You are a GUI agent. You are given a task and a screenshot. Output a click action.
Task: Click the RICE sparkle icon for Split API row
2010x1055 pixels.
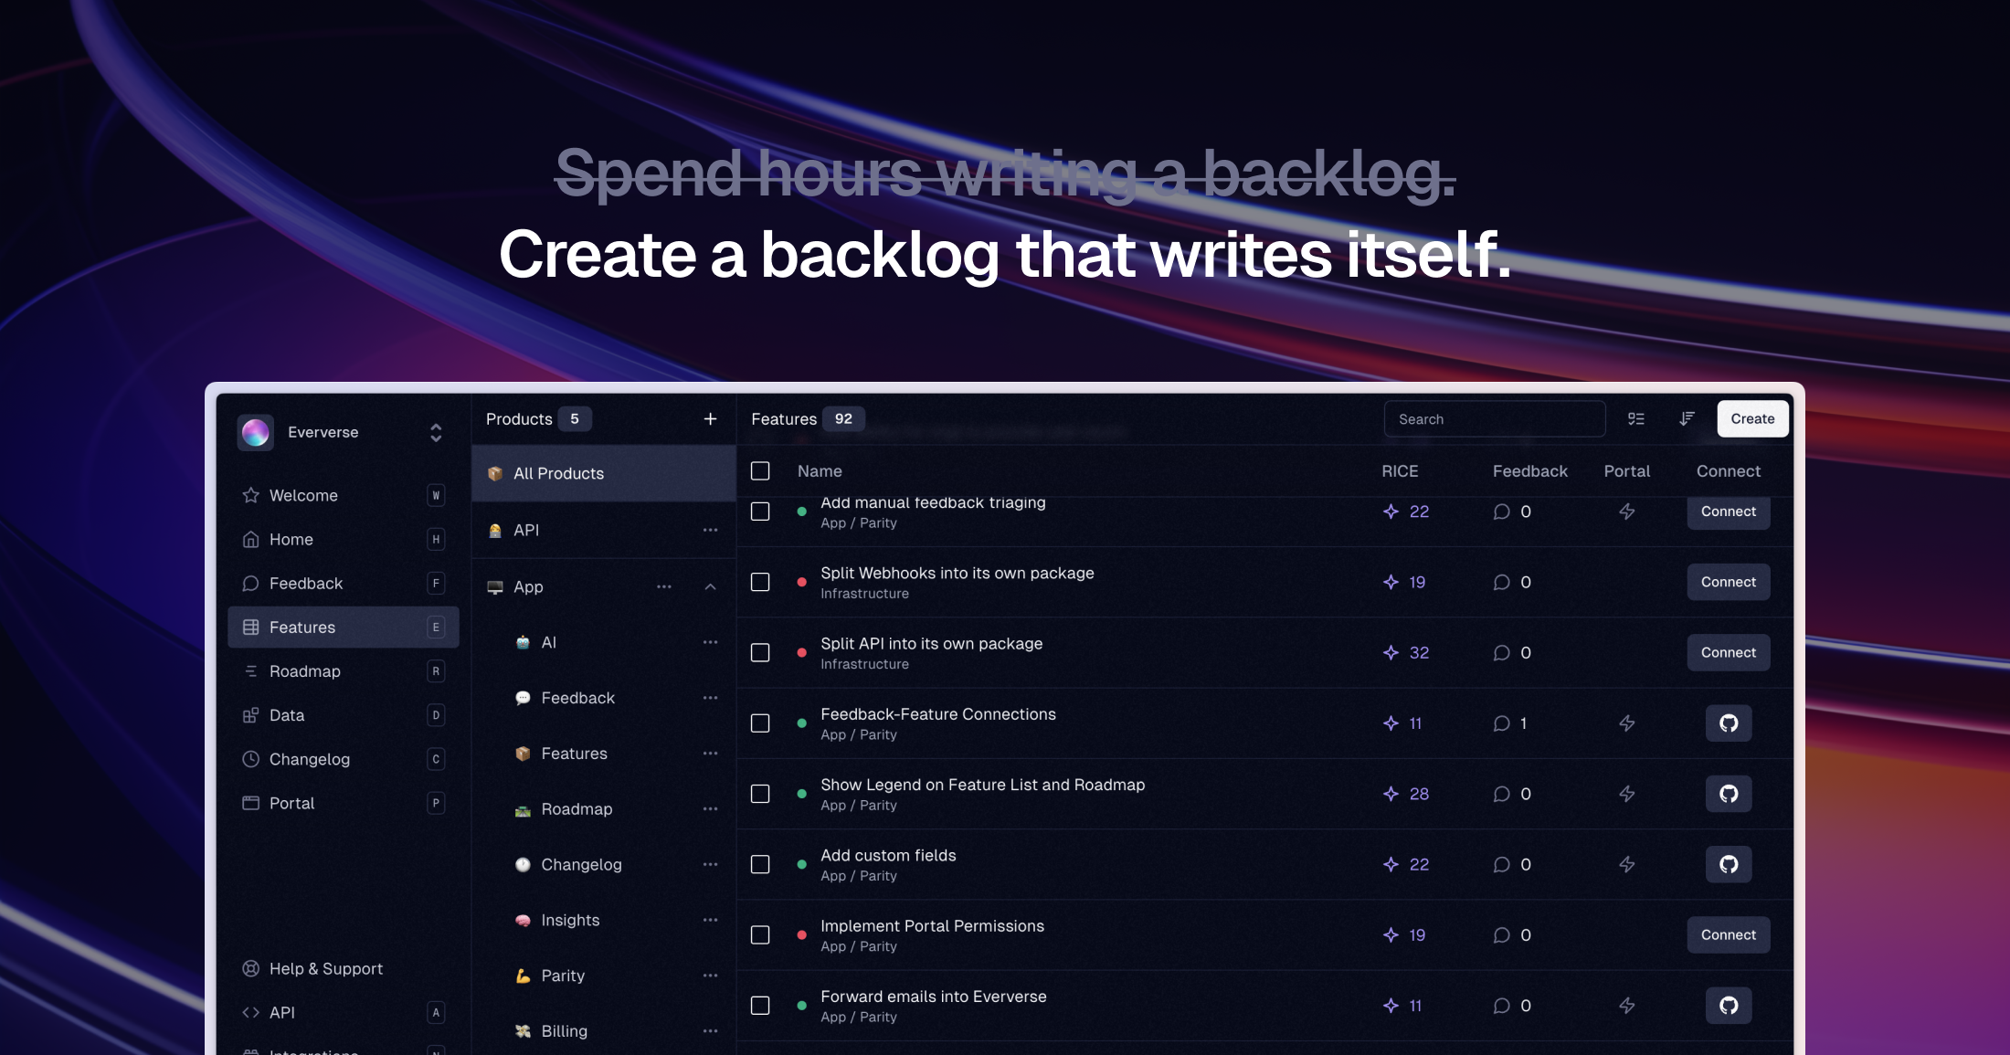click(1391, 652)
